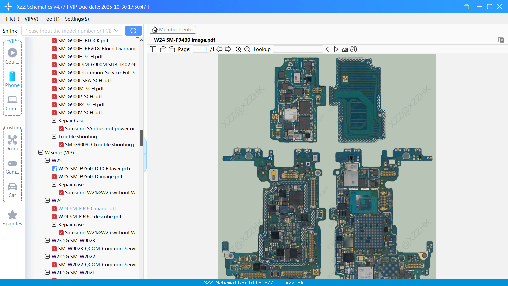Click the XZZ logo in title bar
Screen dimensions: 508x286
pos(8,7)
